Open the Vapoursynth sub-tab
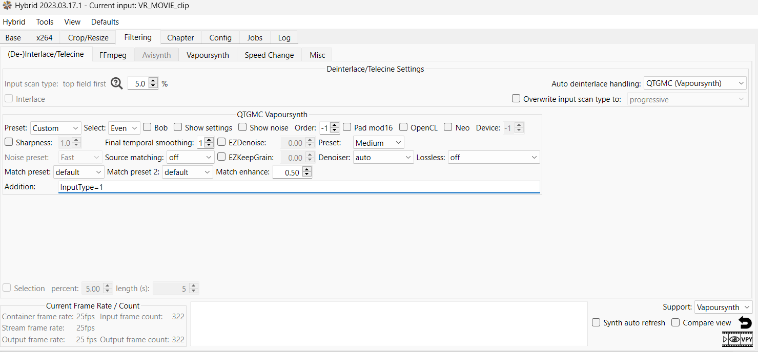The image size is (758, 352). (x=208, y=55)
